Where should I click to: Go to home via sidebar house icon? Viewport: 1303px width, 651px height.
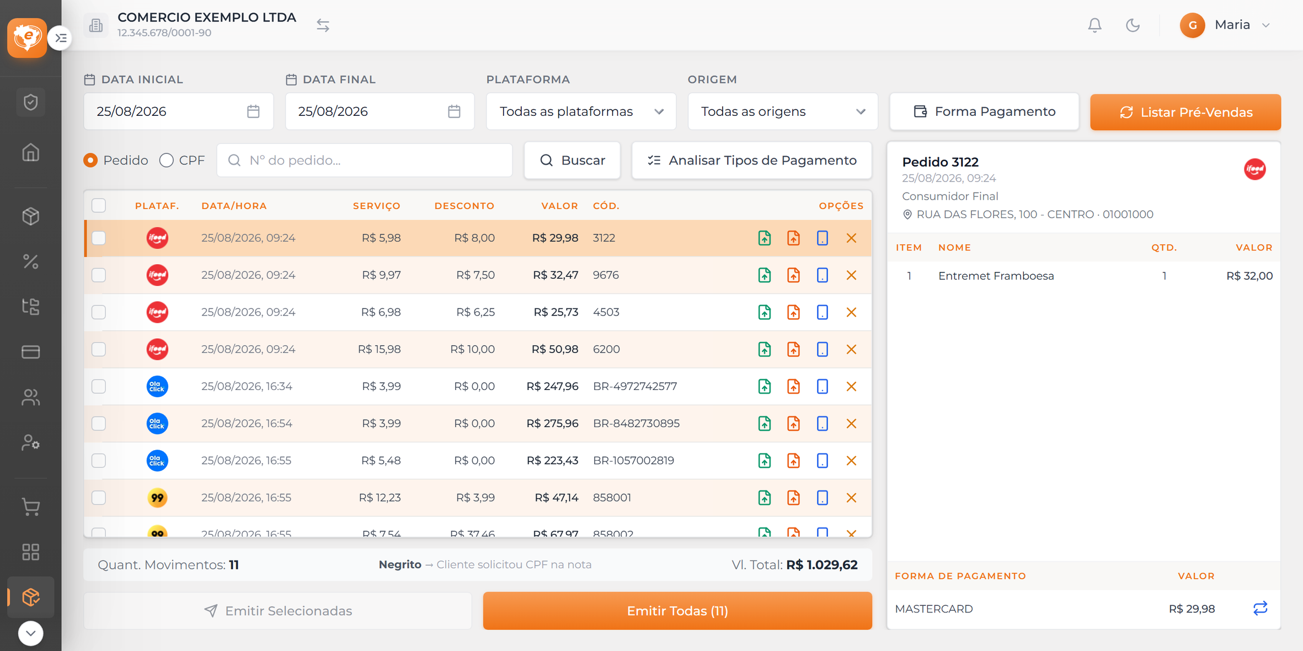pos(30,152)
